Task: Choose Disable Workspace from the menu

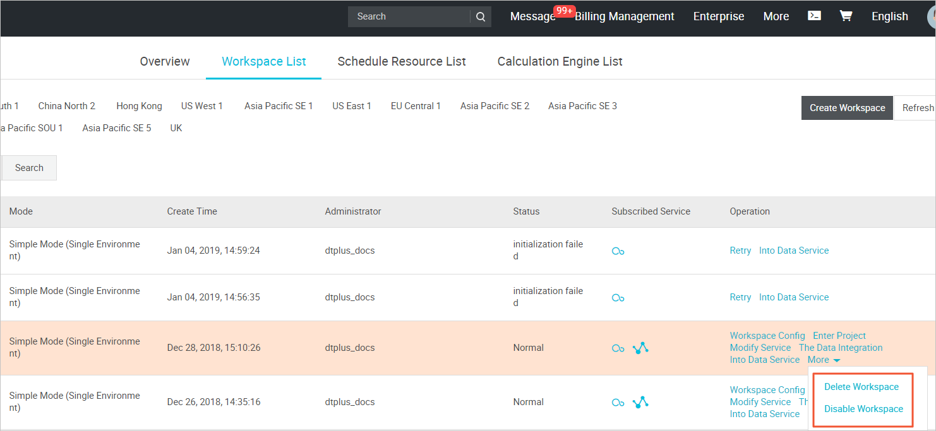Action: tap(863, 409)
